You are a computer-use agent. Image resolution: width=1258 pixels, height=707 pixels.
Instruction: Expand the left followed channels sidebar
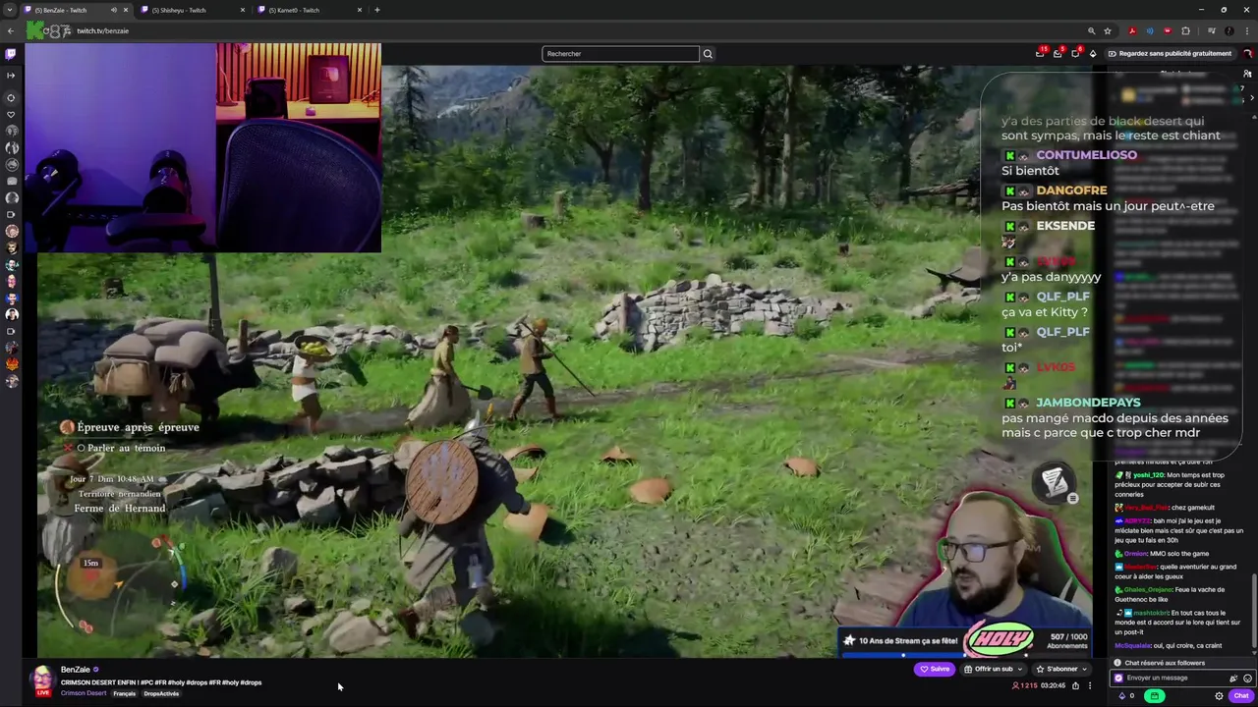[11, 75]
